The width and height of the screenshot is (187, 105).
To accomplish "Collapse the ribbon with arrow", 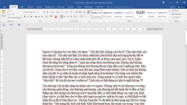I will point(186,21).
